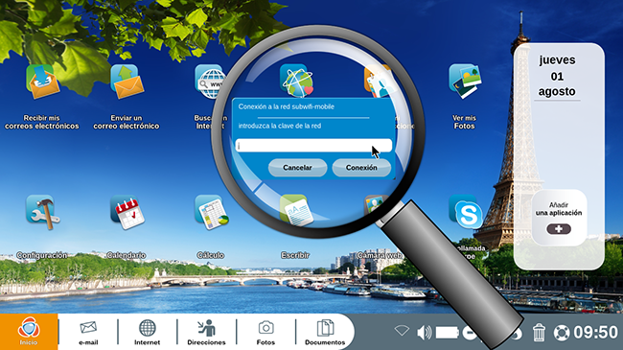The width and height of the screenshot is (623, 350).
Task: Open Enviar un correo electrónico icon
Action: click(127, 82)
